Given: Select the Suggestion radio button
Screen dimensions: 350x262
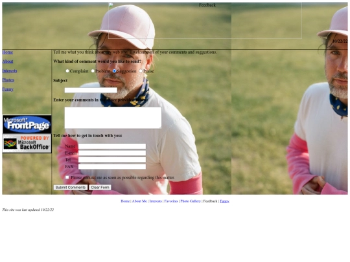Looking at the screenshot, I should [114, 71].
